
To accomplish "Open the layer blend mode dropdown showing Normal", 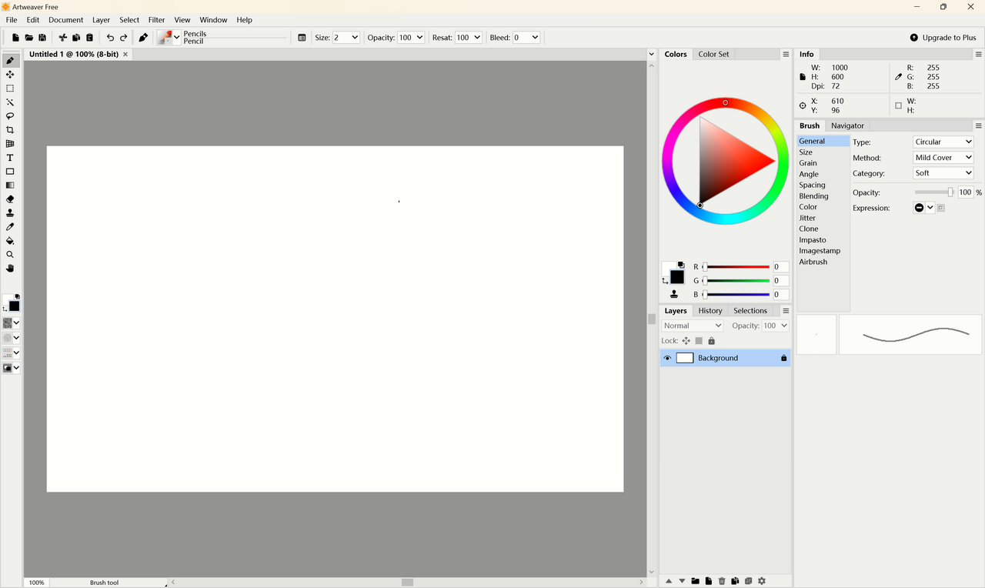I will point(691,325).
